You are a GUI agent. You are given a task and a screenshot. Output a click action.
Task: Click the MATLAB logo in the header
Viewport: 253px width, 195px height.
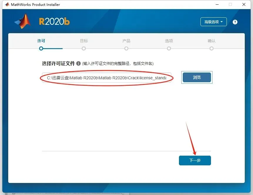(x=23, y=21)
